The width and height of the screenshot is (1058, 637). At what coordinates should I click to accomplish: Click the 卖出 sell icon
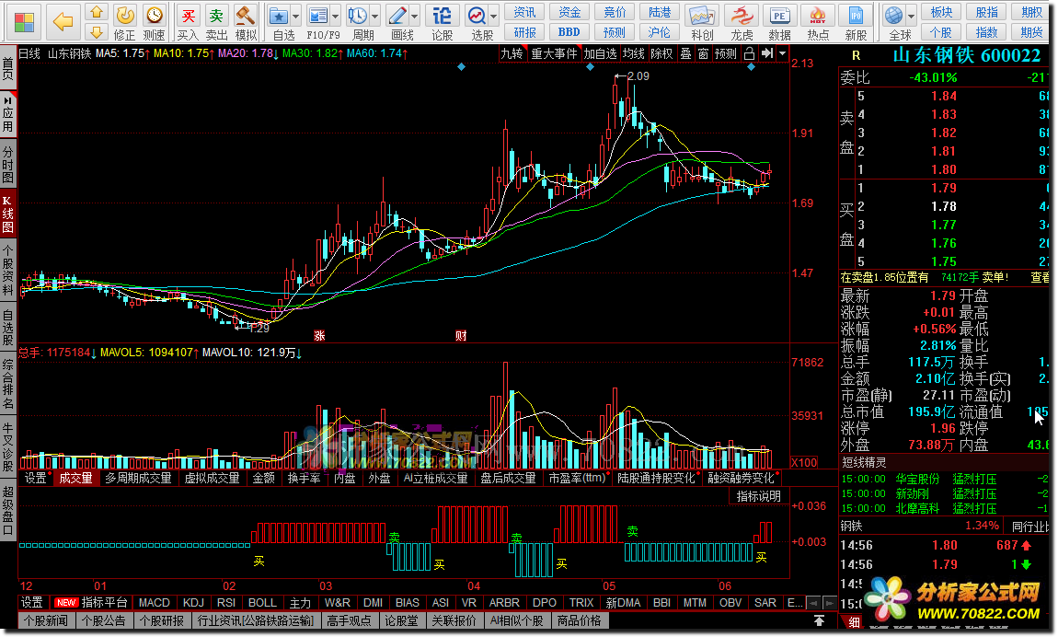[216, 21]
